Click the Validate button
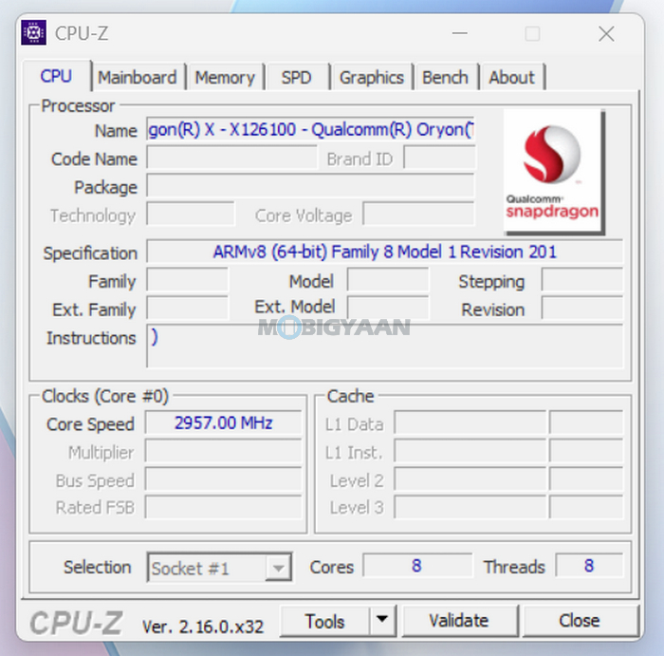Screen dimensions: 664x656 tap(459, 621)
